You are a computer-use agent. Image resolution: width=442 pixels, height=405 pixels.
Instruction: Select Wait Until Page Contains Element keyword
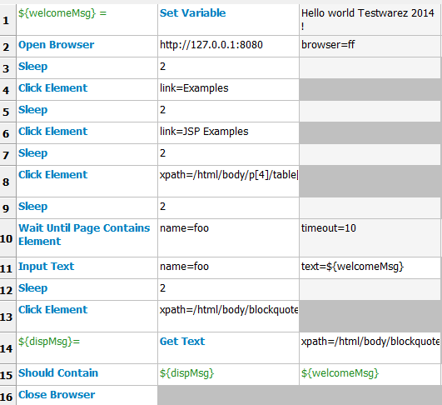click(87, 238)
